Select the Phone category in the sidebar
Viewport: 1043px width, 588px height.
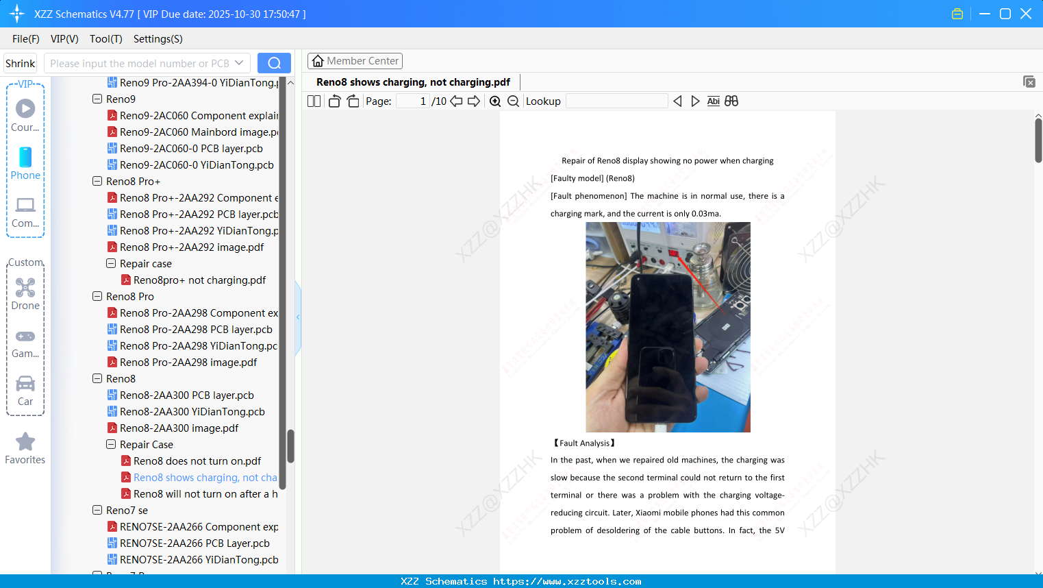click(x=25, y=163)
